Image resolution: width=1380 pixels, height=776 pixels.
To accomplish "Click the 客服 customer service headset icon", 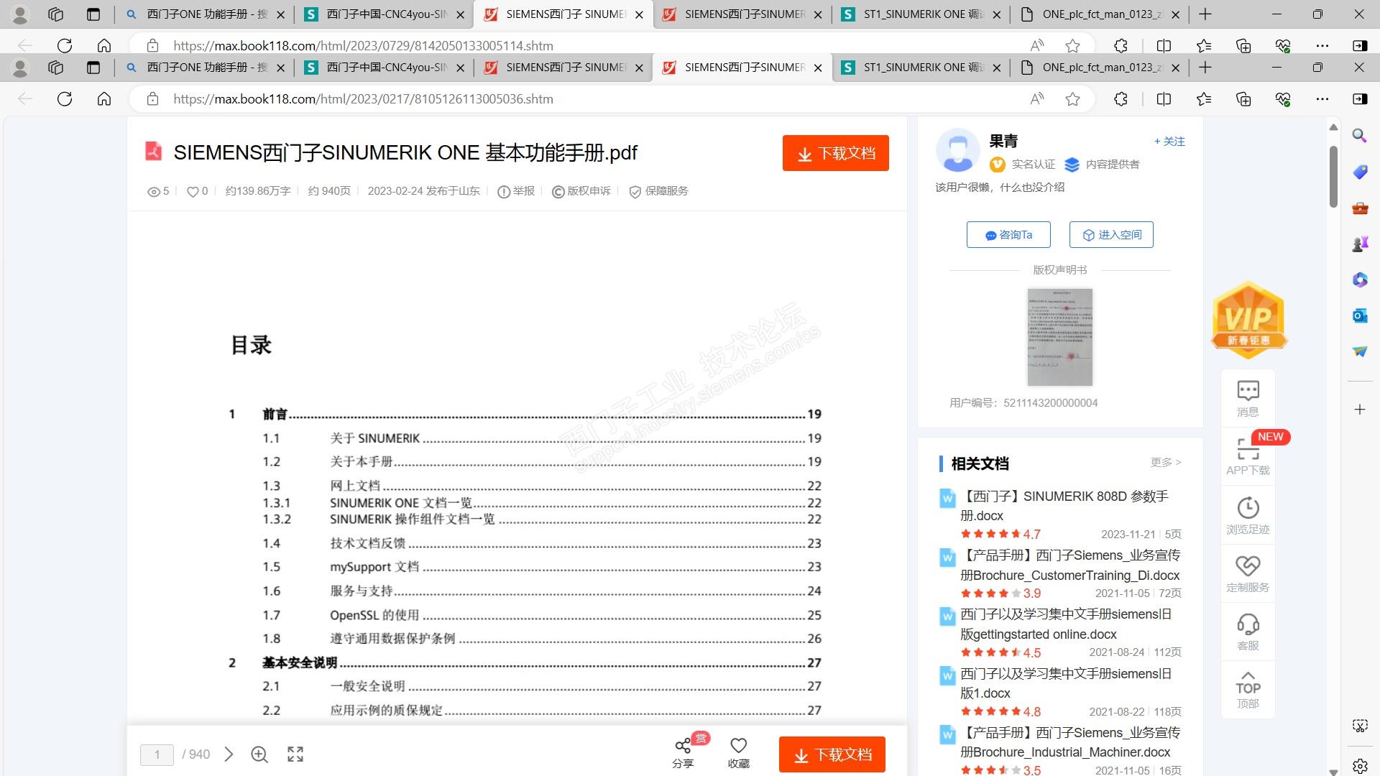I will [1248, 625].
